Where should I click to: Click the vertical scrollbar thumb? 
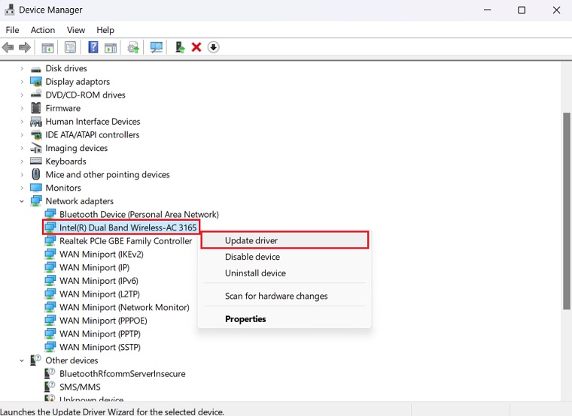point(567,210)
